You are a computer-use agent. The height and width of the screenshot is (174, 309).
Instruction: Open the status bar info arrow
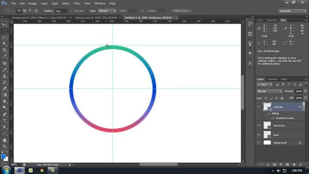(70, 165)
